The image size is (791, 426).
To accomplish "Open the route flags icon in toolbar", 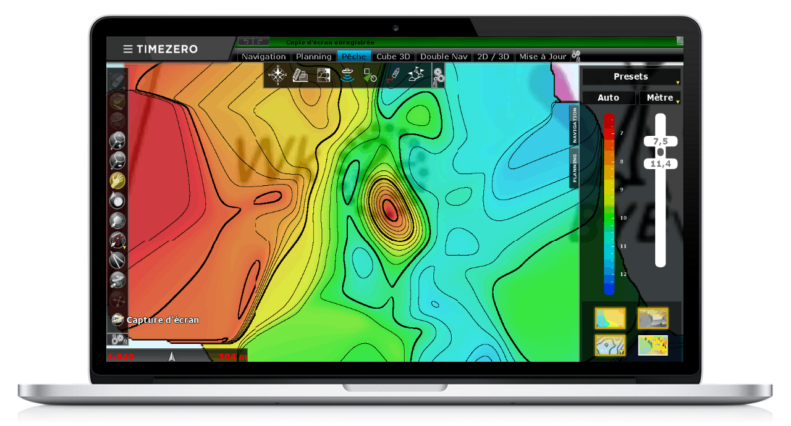I will tap(417, 75).
